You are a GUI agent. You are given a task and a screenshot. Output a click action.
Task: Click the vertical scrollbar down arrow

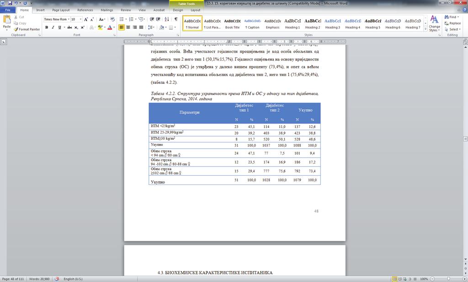pos(465,259)
